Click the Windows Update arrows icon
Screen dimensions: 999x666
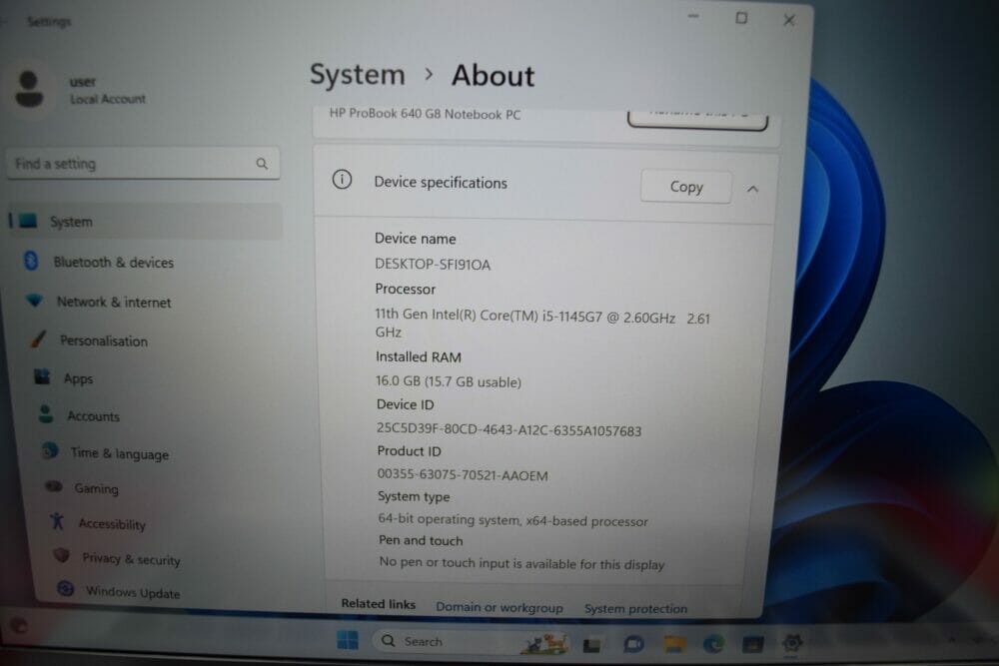tap(66, 589)
